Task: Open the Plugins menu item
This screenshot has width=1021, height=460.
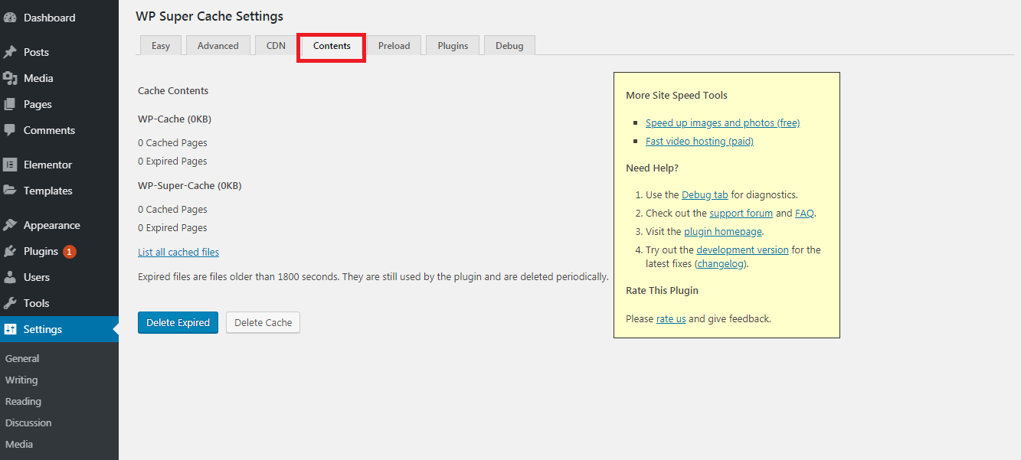Action: (59, 251)
